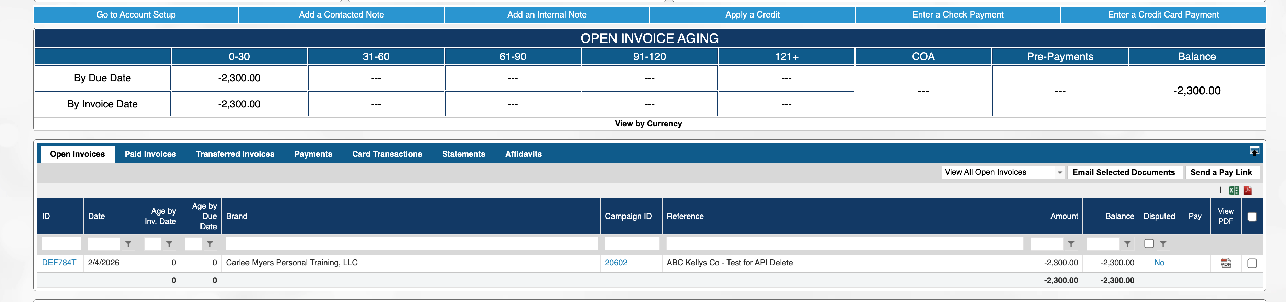The image size is (1286, 302).
Task: Click Enter a Check Payment button
Action: pos(957,14)
